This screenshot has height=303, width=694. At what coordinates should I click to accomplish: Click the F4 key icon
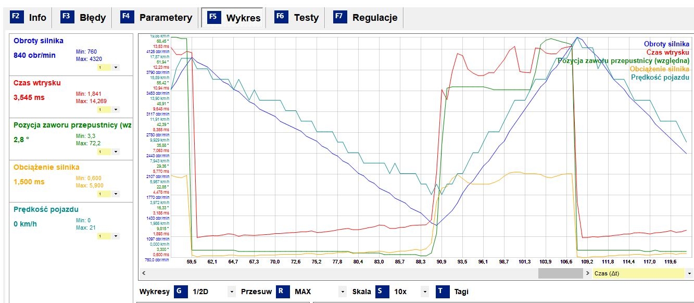click(x=127, y=17)
